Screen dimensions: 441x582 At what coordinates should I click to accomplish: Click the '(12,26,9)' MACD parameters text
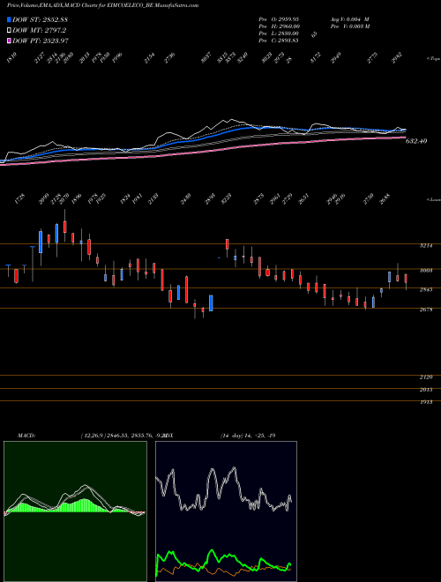click(x=93, y=436)
